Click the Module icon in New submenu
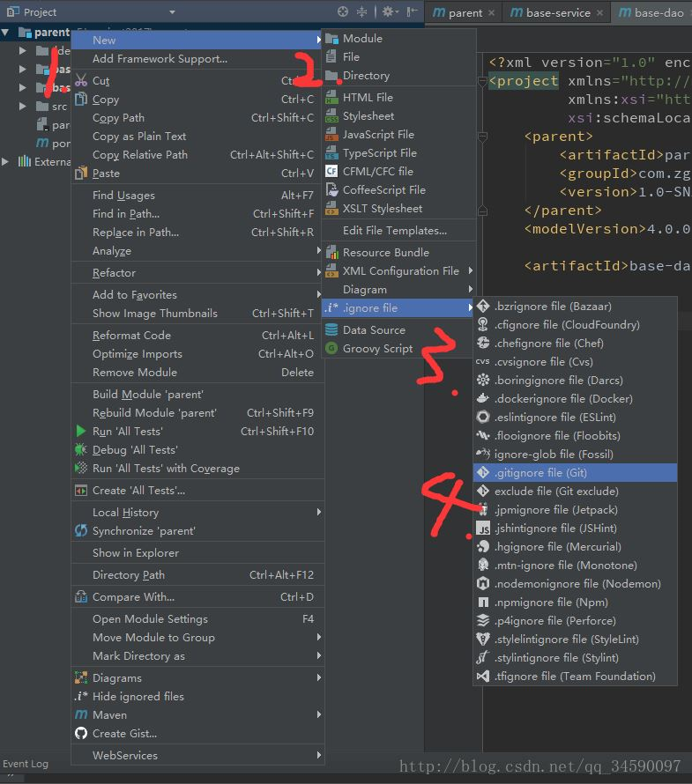 tap(331, 39)
